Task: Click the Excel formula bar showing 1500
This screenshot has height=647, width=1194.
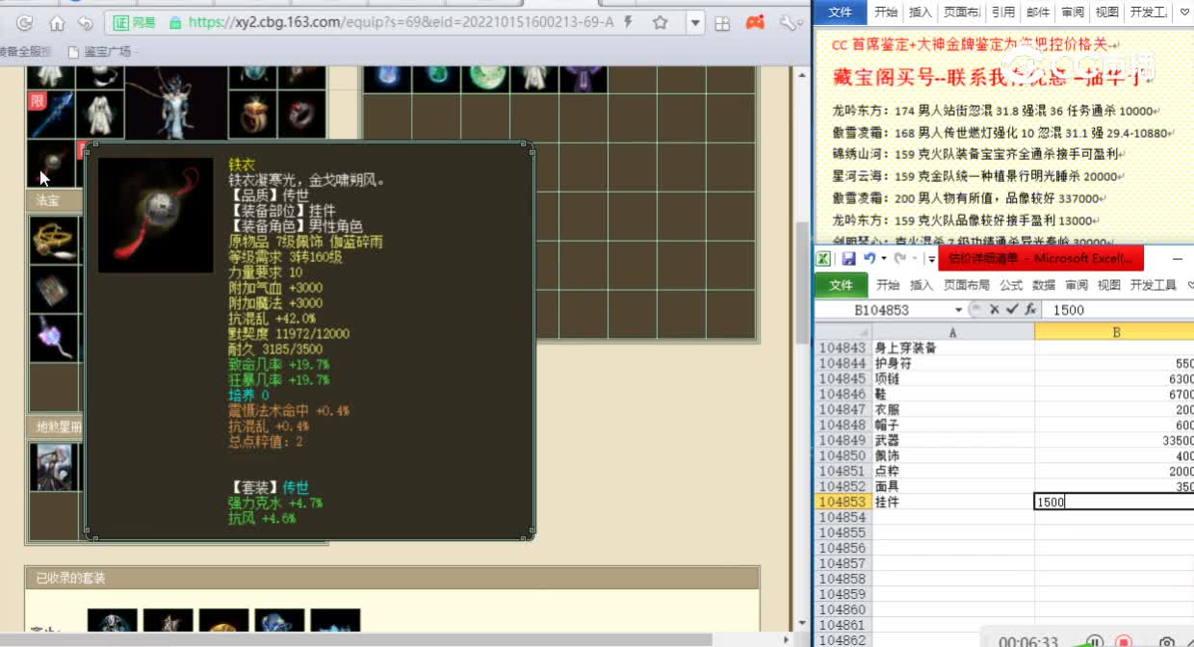Action: pos(1119,310)
